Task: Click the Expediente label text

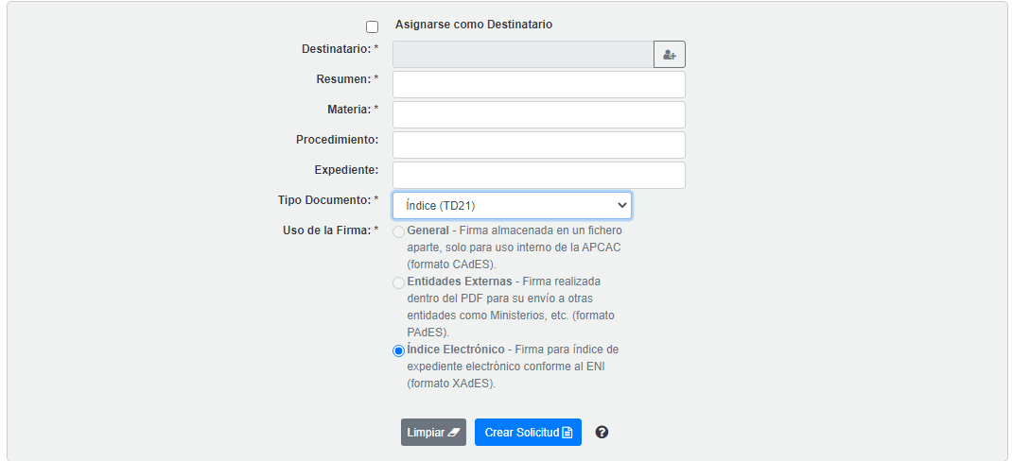Action: pos(346,170)
